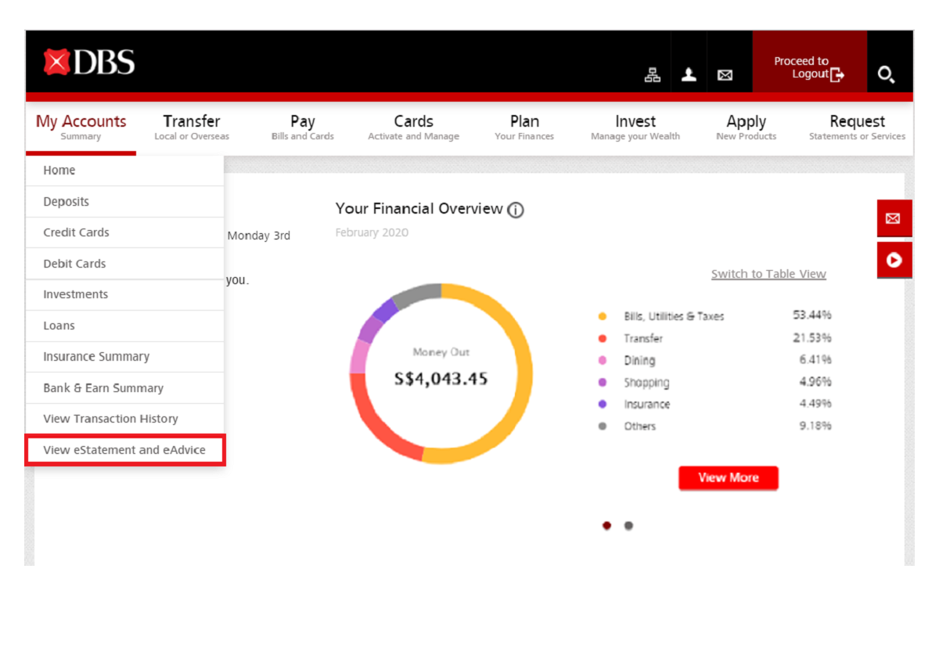Open the mail envelope icon in header

(x=725, y=75)
